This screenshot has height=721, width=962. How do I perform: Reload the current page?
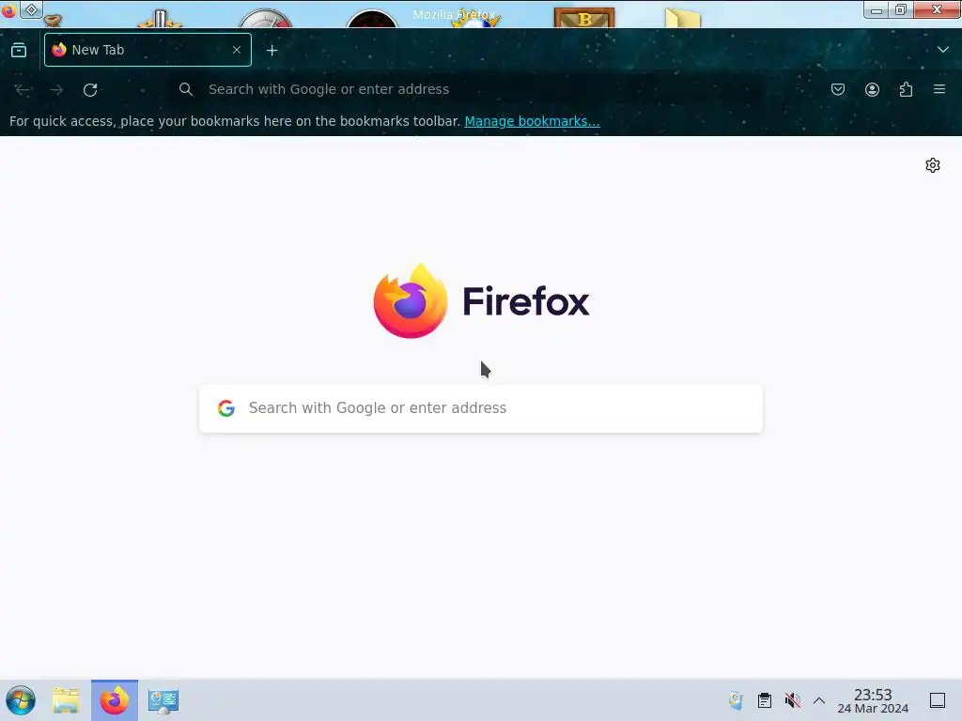(90, 89)
